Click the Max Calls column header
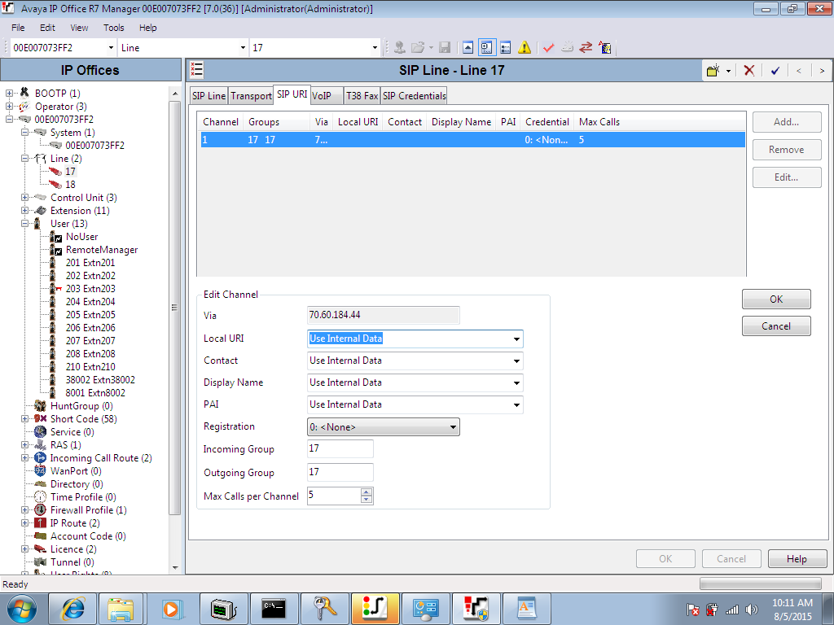834x625 pixels. pos(599,122)
